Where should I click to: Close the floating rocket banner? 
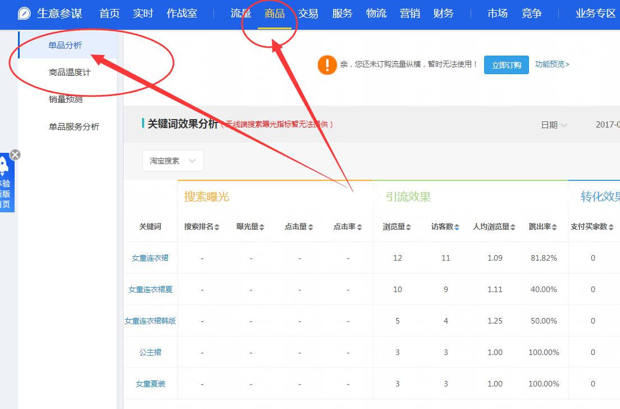click(15, 155)
